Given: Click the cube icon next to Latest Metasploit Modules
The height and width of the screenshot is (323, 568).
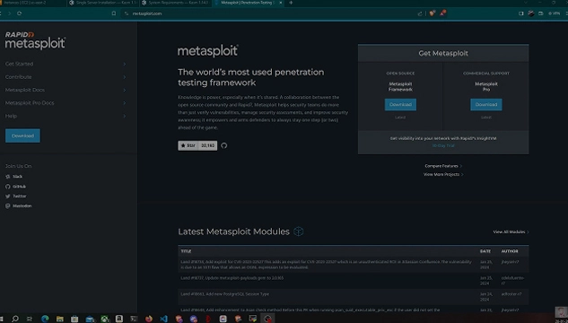Looking at the screenshot, I should click(x=299, y=231).
